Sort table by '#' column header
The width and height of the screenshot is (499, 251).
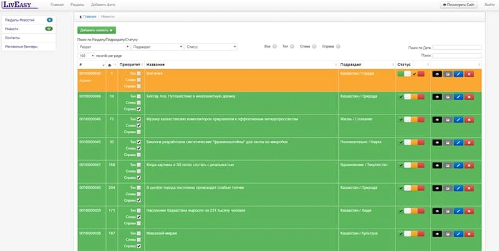point(92,65)
